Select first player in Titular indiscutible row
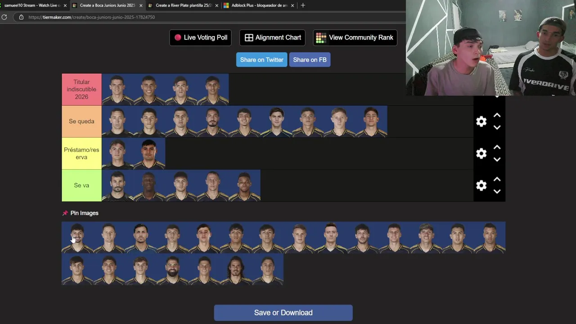The width and height of the screenshot is (576, 324). (117, 90)
